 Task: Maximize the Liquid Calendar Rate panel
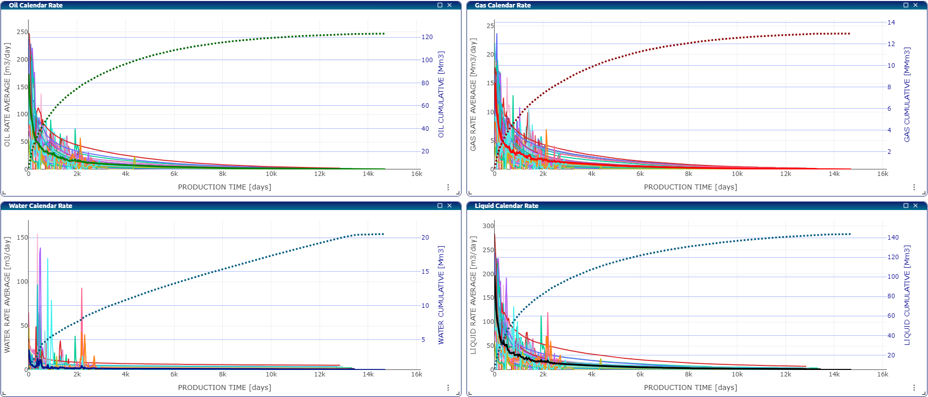coord(906,206)
